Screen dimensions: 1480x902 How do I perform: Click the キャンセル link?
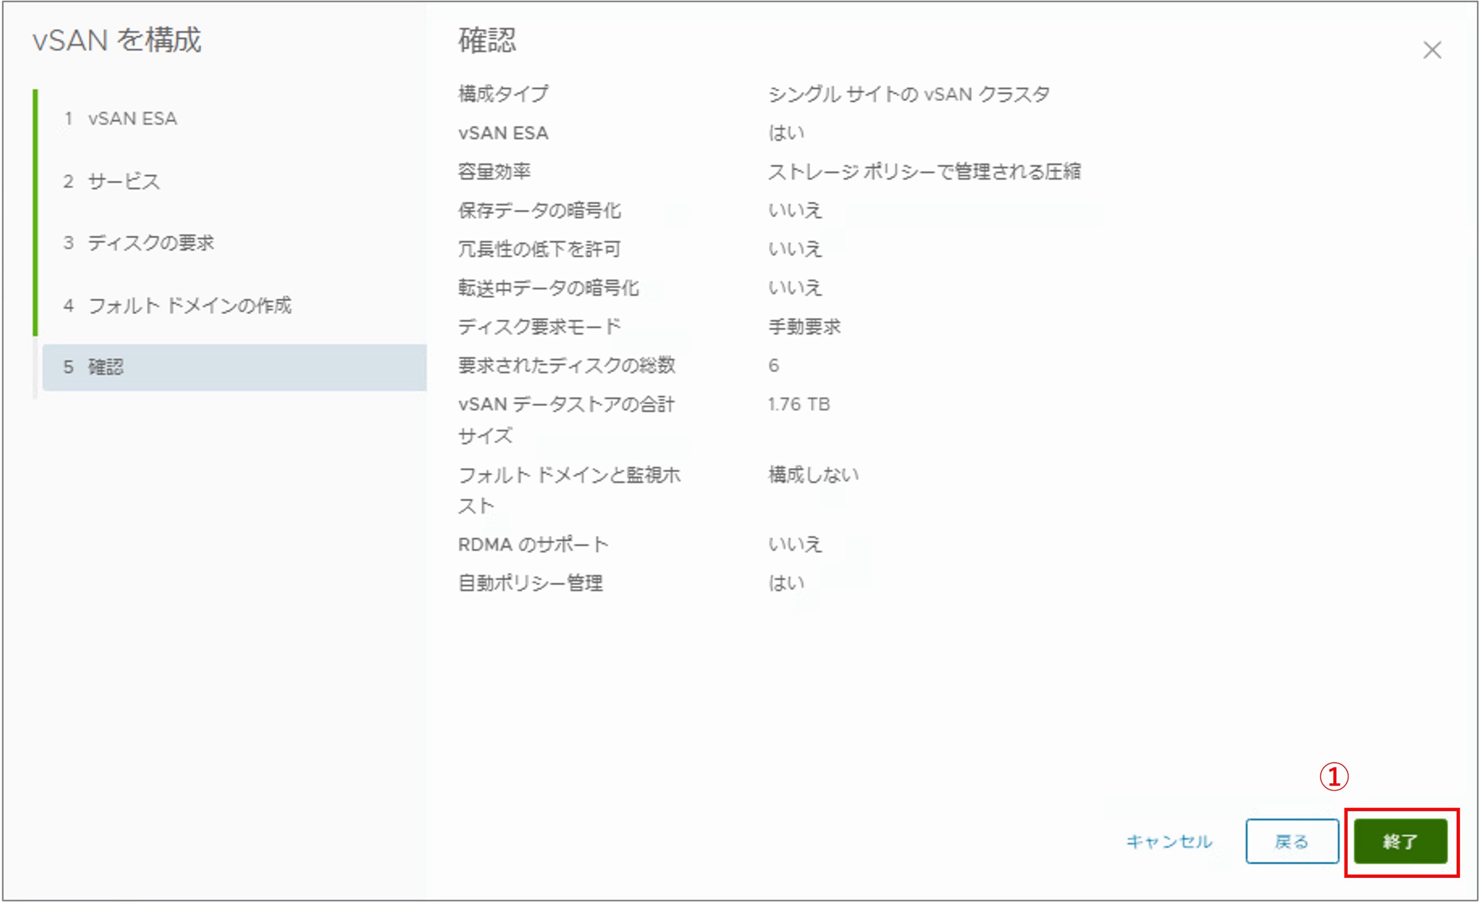[x=1169, y=841]
